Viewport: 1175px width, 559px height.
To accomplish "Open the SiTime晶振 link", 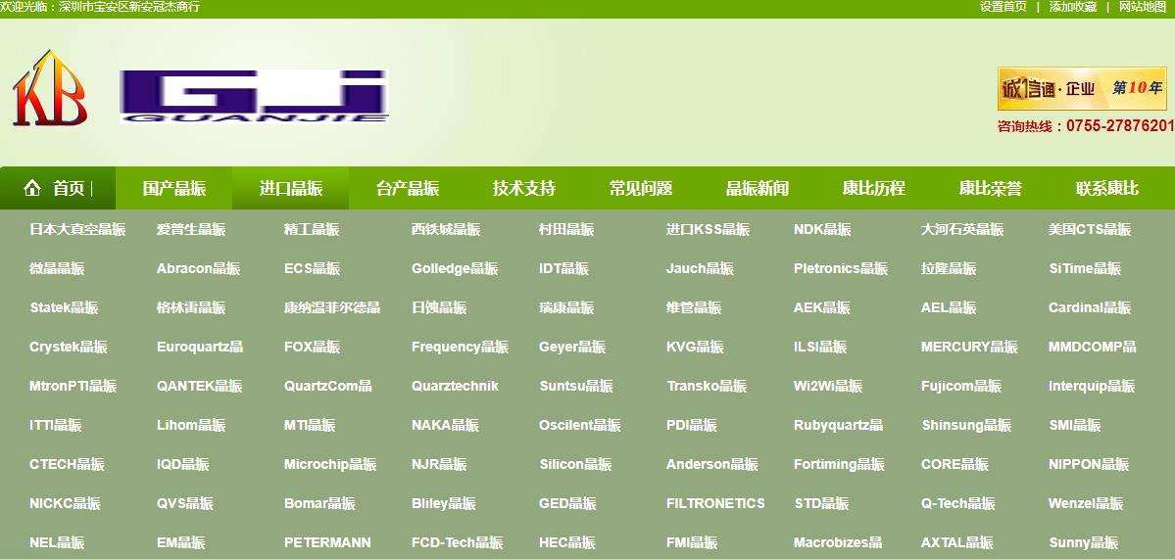I will pyautogui.click(x=1084, y=268).
